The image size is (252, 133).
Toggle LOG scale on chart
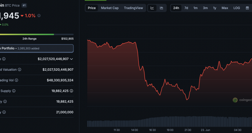point(237,8)
